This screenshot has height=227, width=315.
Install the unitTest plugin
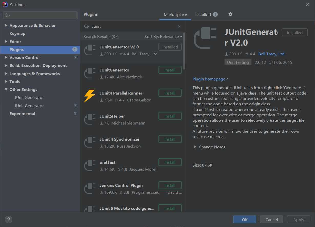click(170, 162)
